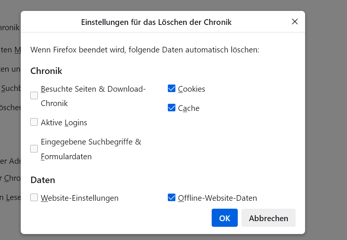Click the "Cookies" label text
Viewport: 347px width, 240px height.
(192, 89)
